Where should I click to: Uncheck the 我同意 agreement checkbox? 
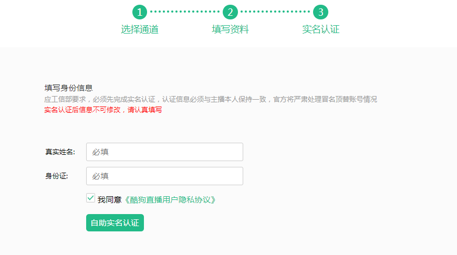(90, 198)
